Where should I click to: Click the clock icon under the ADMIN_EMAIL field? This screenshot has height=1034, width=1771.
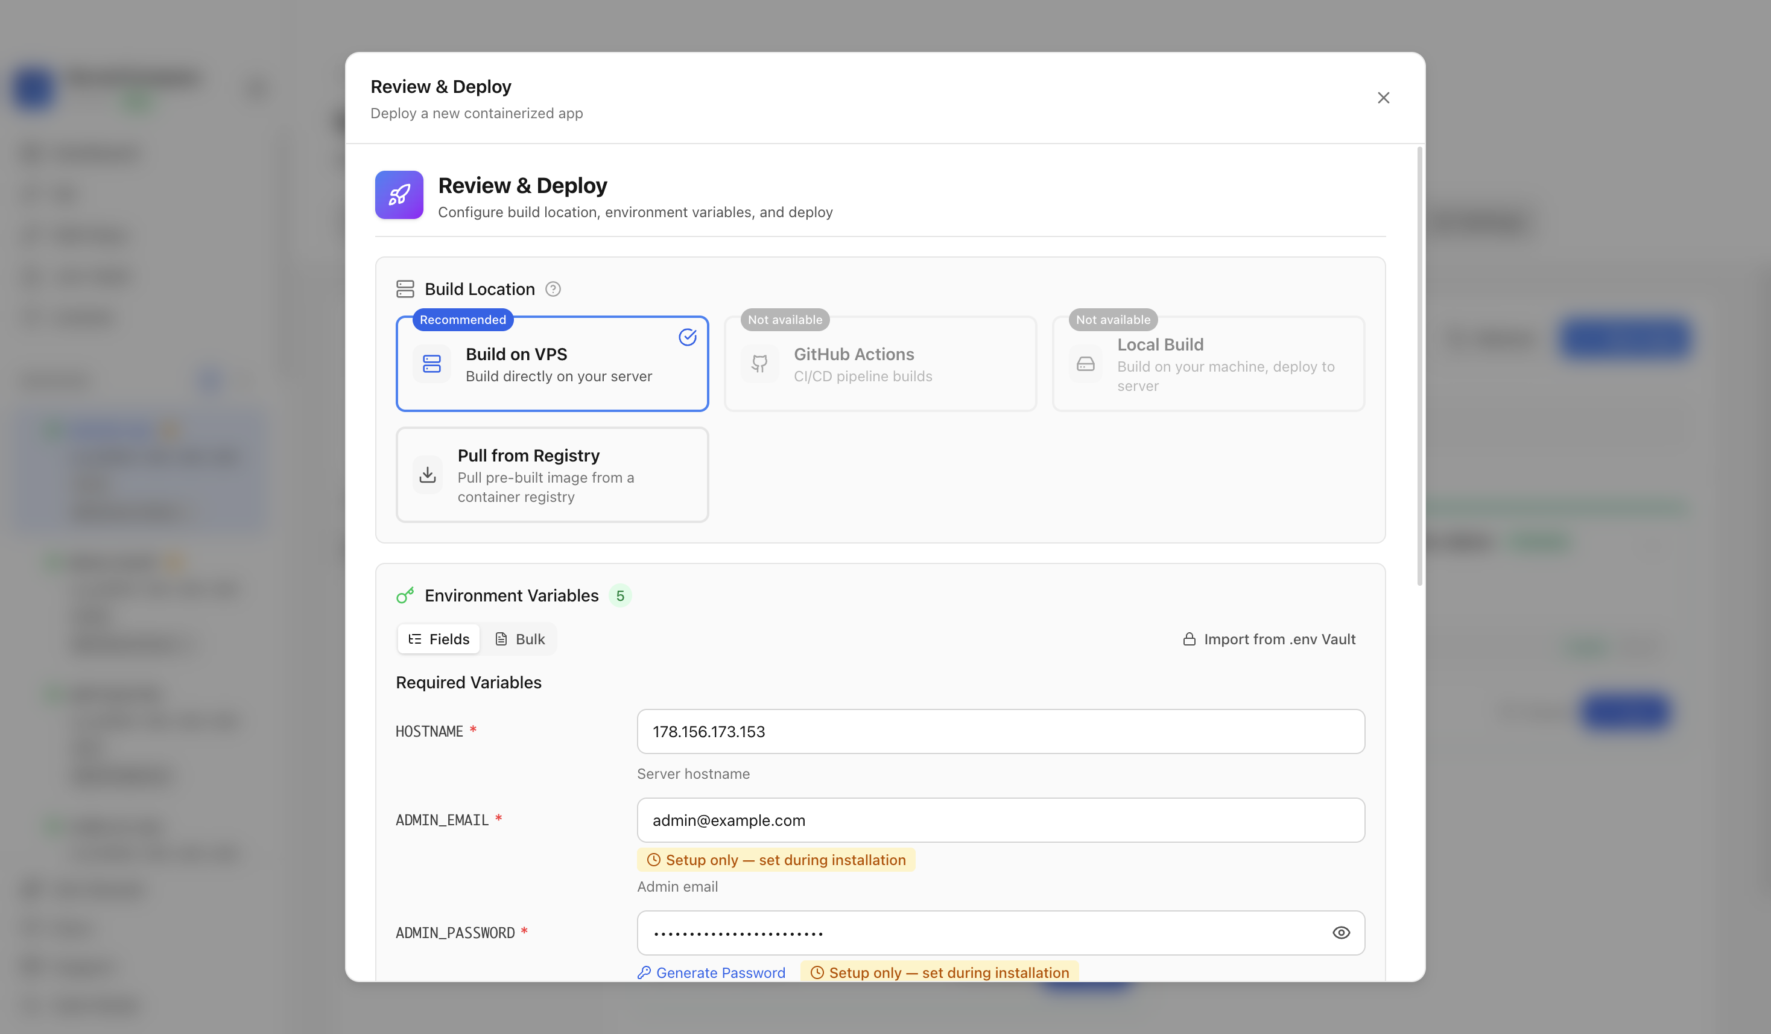654,860
